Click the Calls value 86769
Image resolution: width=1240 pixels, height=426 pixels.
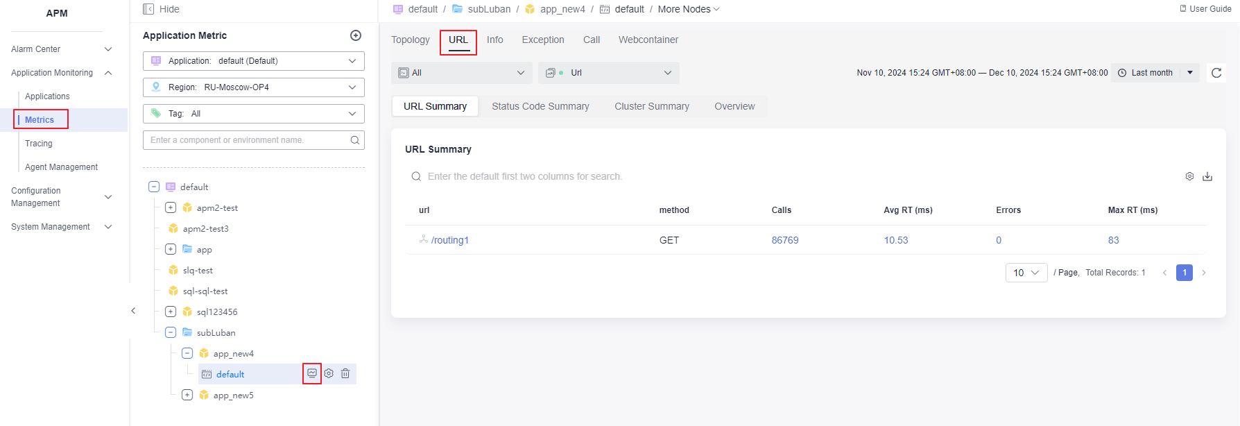coord(785,240)
